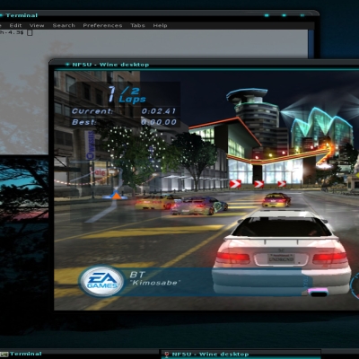
Task: Click the orange arrow on the minimap
Action: pos(116,196)
